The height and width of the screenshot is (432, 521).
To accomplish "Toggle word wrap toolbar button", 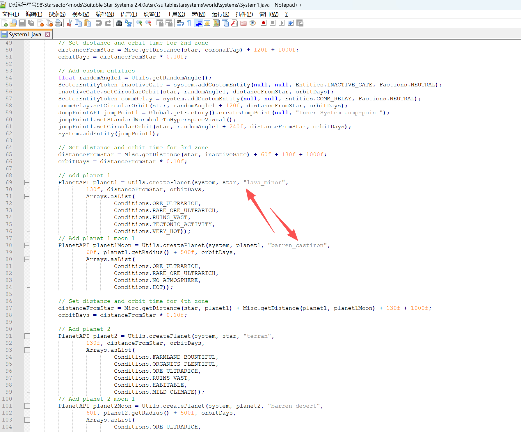I will 180,23.
